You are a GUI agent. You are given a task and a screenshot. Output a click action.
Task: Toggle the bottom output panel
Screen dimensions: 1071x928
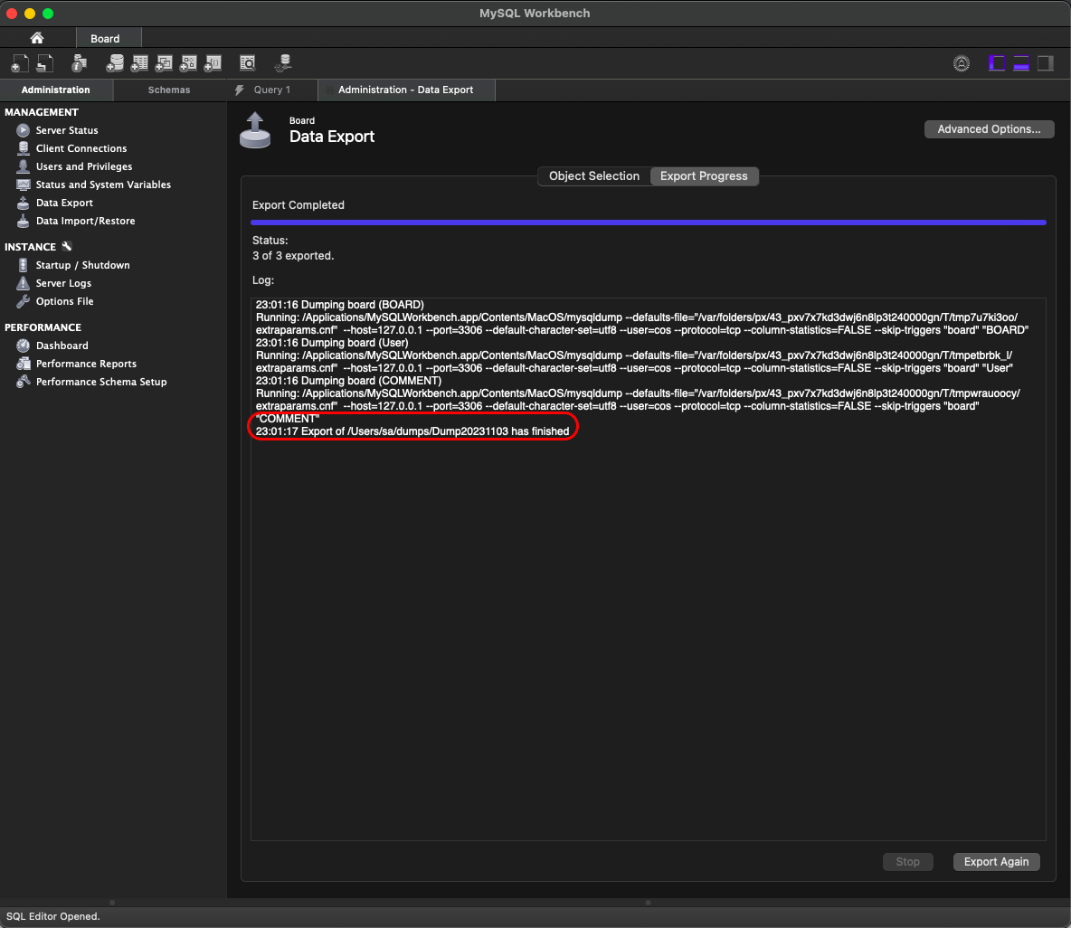coord(1021,63)
